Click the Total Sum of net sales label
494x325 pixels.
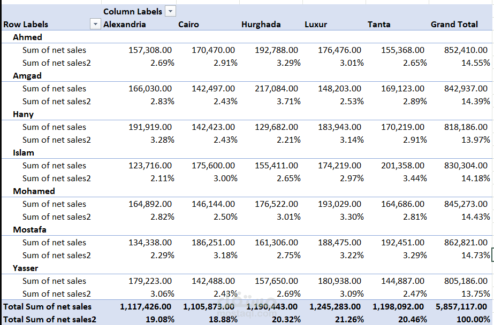tap(47, 306)
